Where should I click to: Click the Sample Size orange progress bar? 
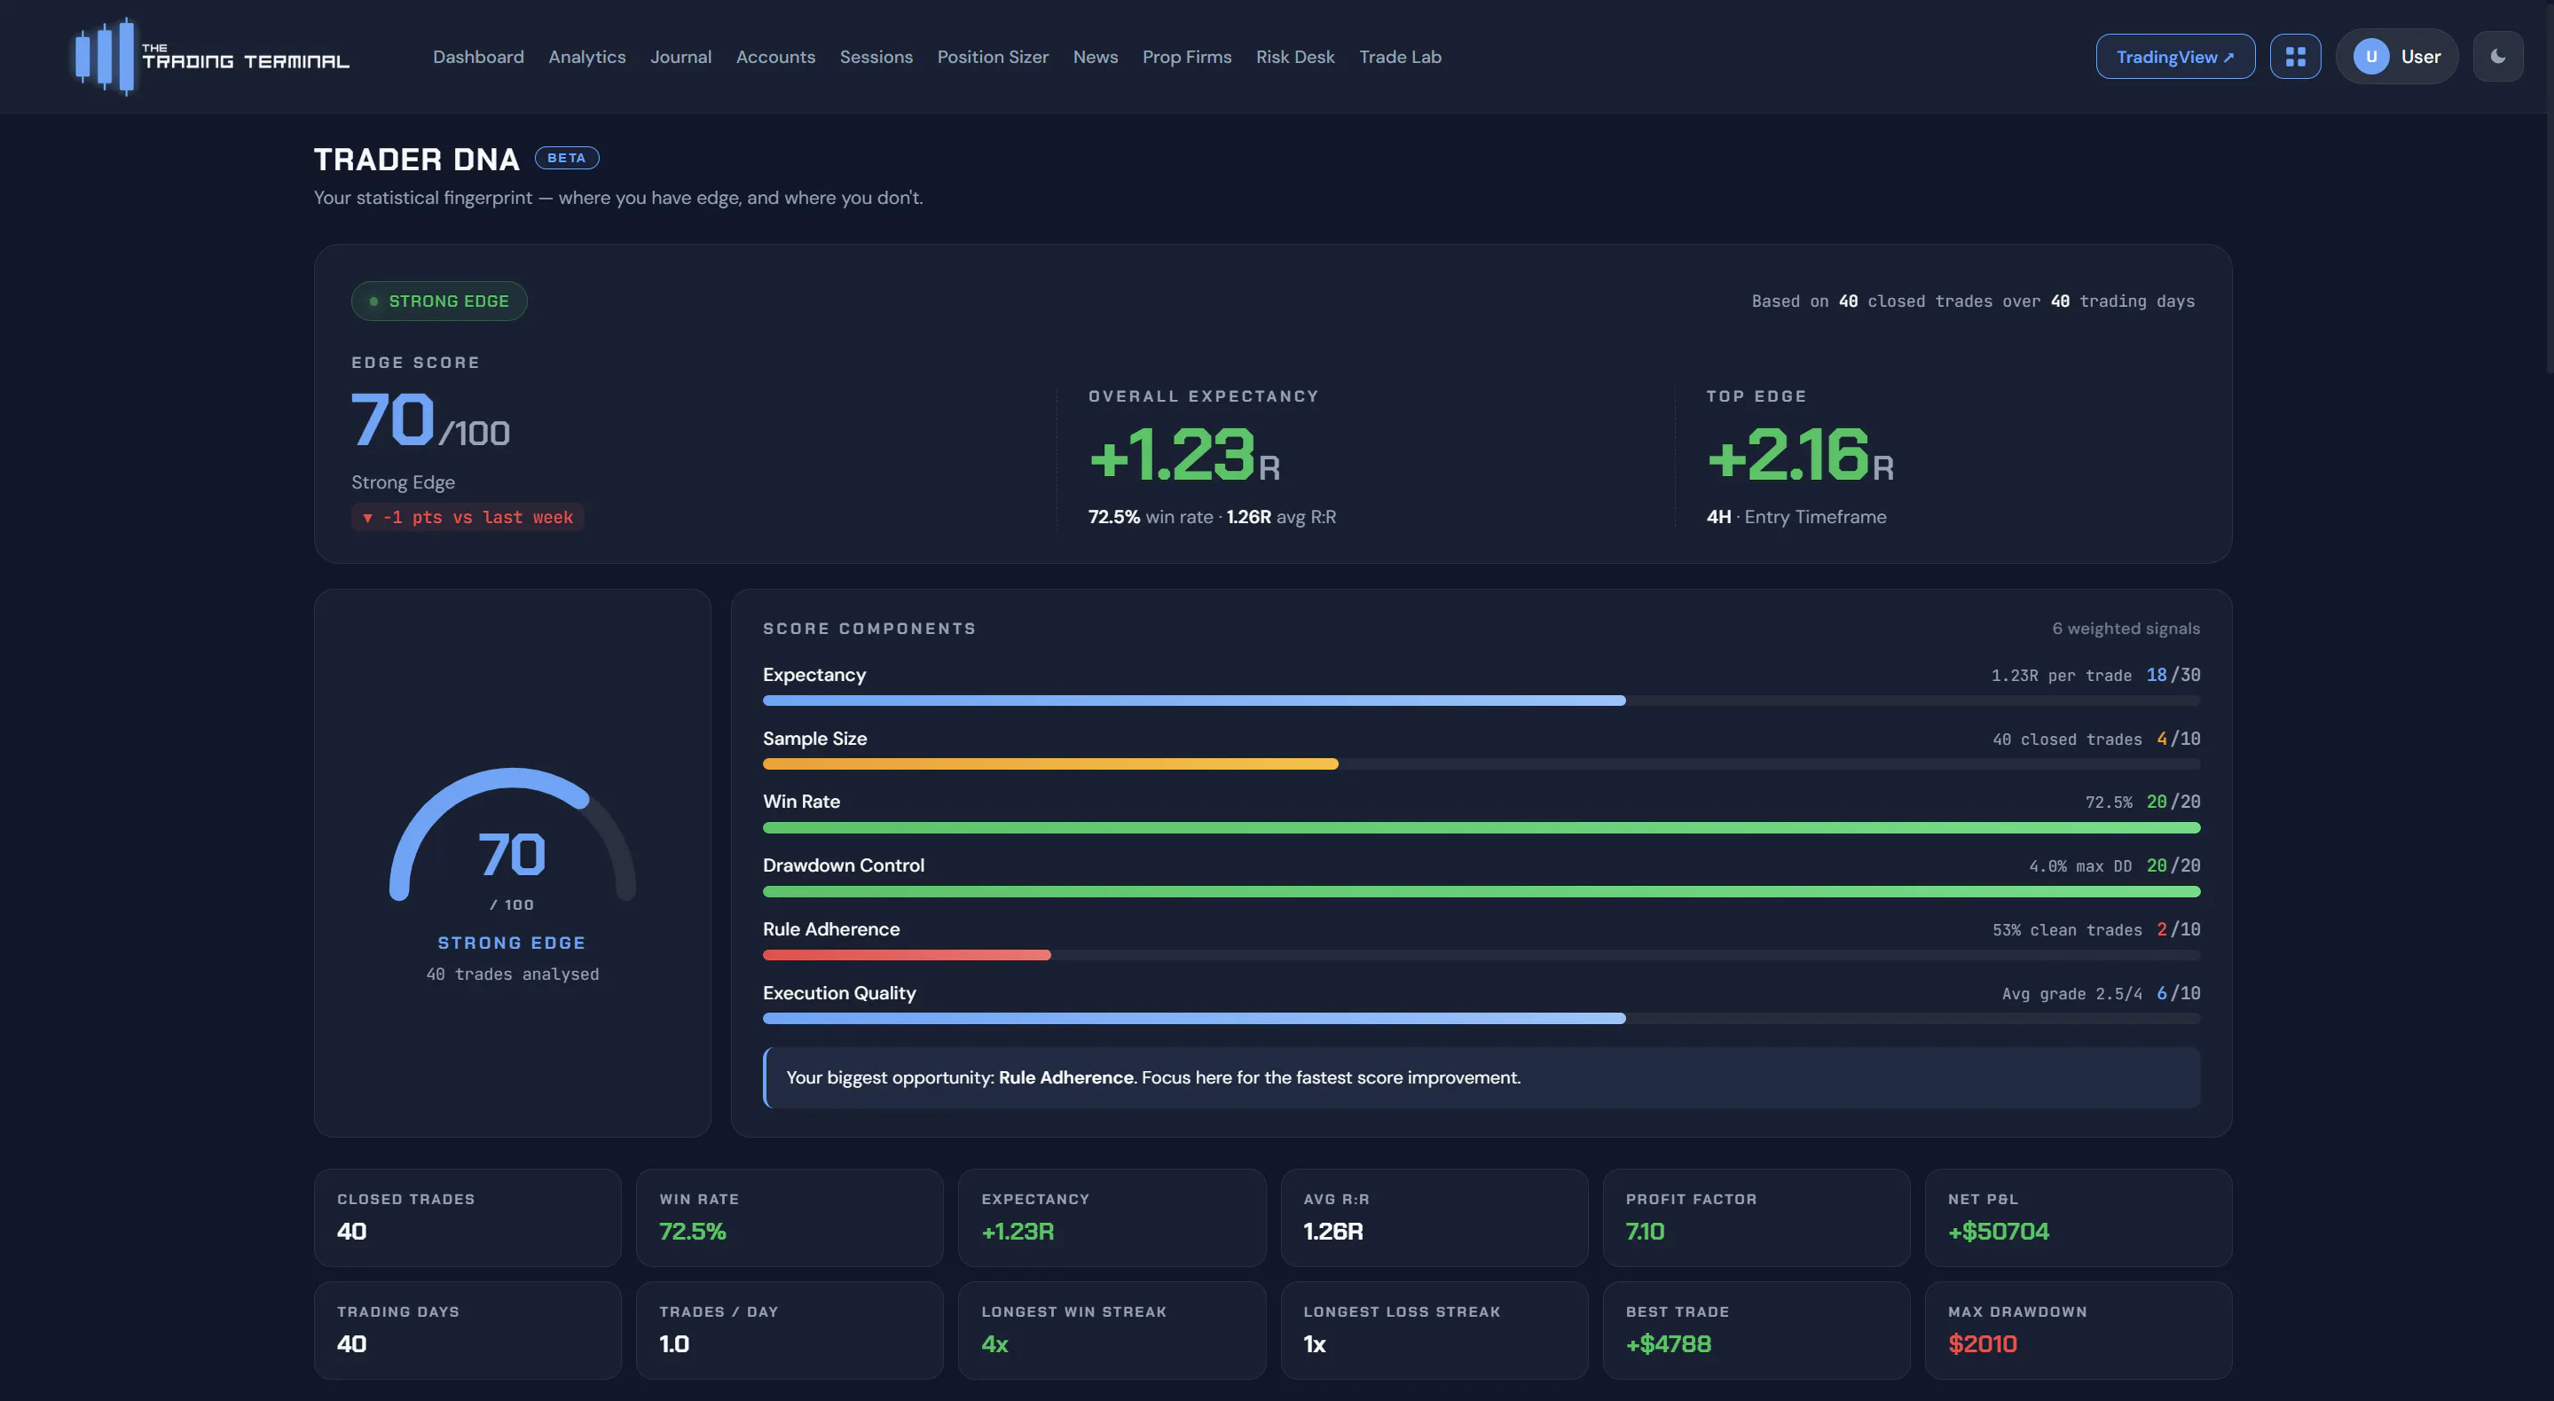[x=1481, y=764]
